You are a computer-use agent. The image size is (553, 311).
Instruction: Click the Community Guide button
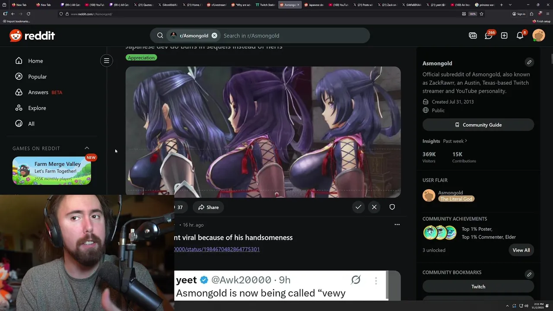coord(478,125)
